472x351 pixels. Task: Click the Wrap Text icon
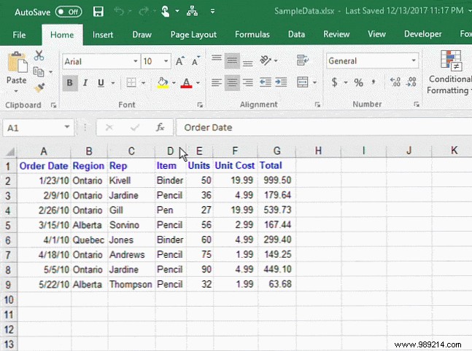coord(303,60)
